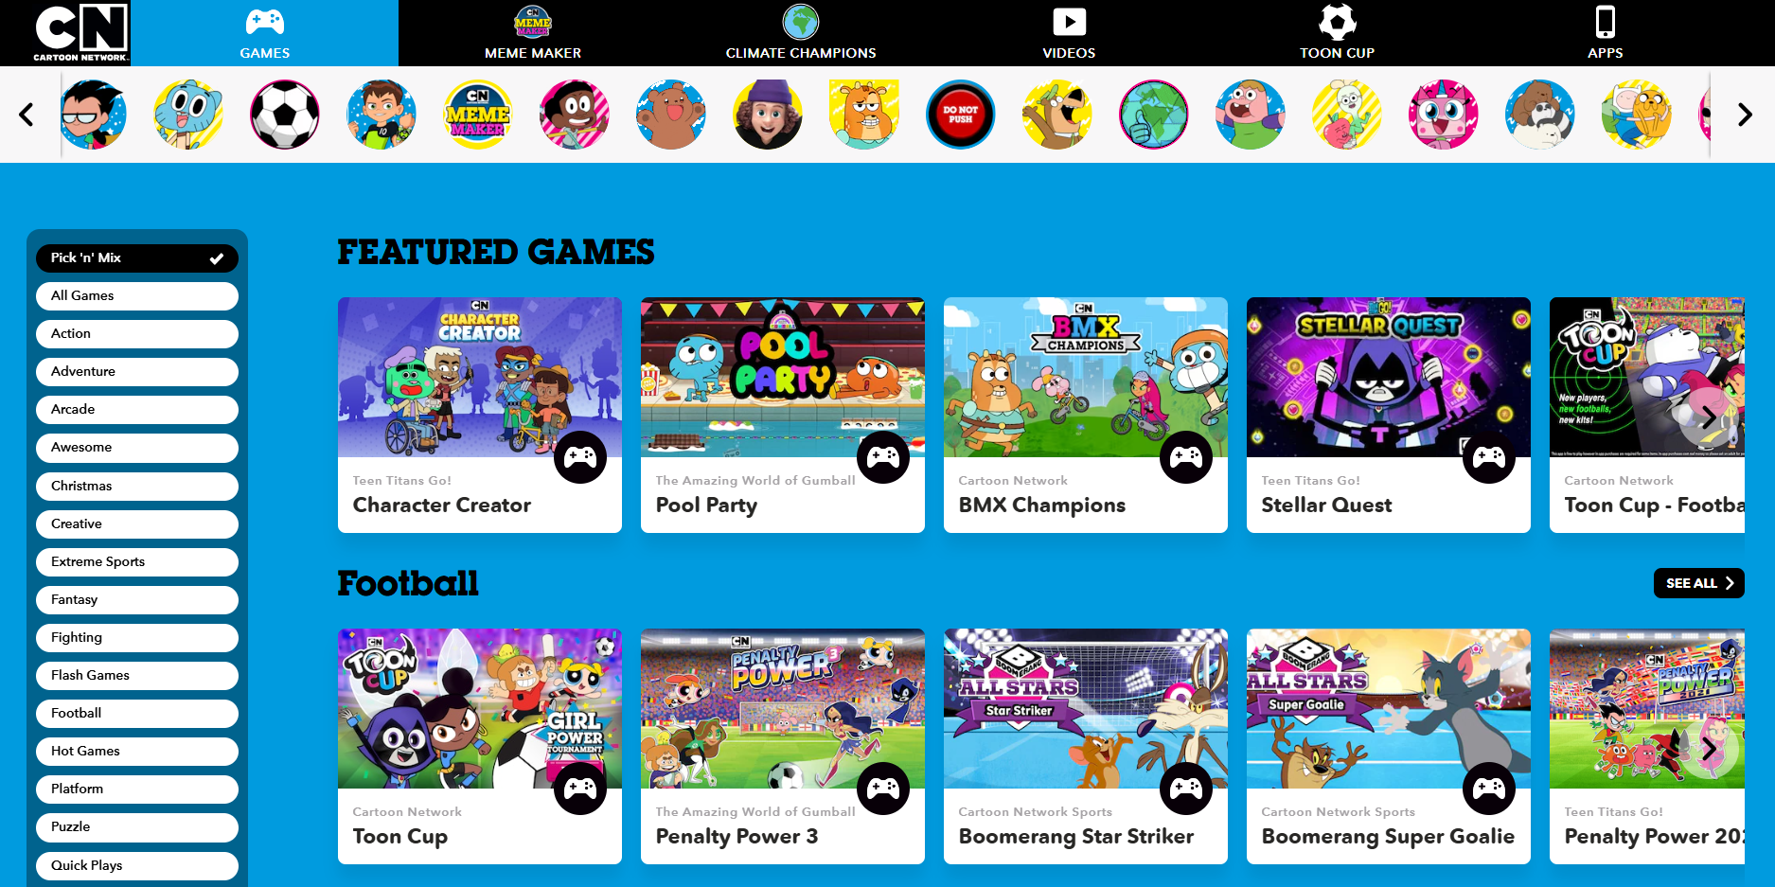Click the Cartoon Network logo

(81, 33)
